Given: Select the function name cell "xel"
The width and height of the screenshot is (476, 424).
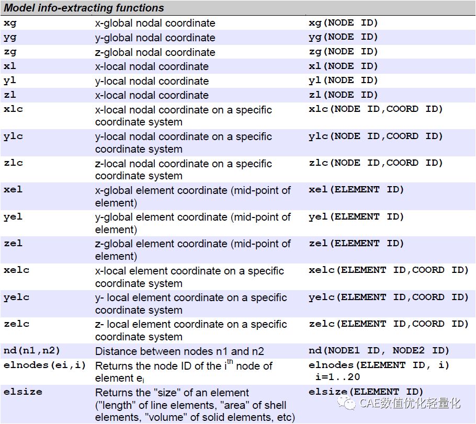Looking at the screenshot, I should tap(13, 189).
